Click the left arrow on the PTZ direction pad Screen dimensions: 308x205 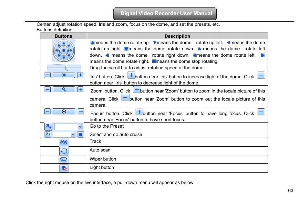click(56, 50)
